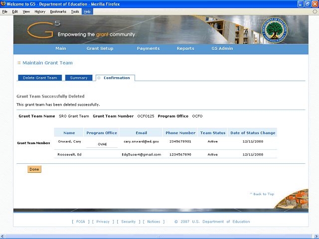Switch to the Summary tab
Image resolution: width=319 pixels, height=239 pixels.
click(79, 78)
